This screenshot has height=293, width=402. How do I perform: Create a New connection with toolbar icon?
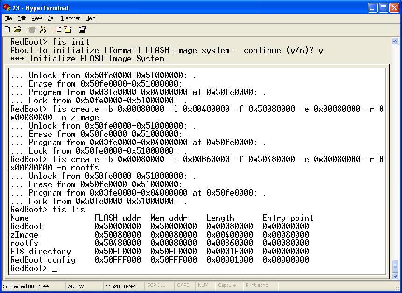pyautogui.click(x=7, y=29)
